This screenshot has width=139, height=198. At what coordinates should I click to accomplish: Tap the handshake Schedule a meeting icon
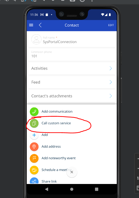pyautogui.click(x=34, y=170)
